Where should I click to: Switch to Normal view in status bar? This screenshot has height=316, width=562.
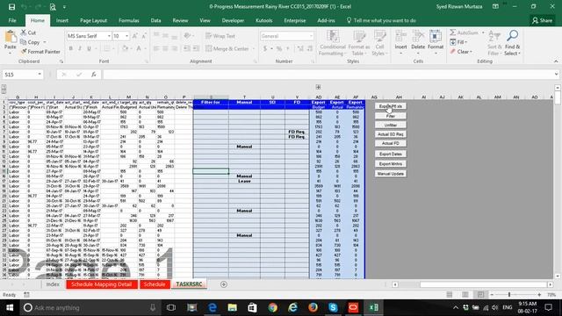(450, 295)
